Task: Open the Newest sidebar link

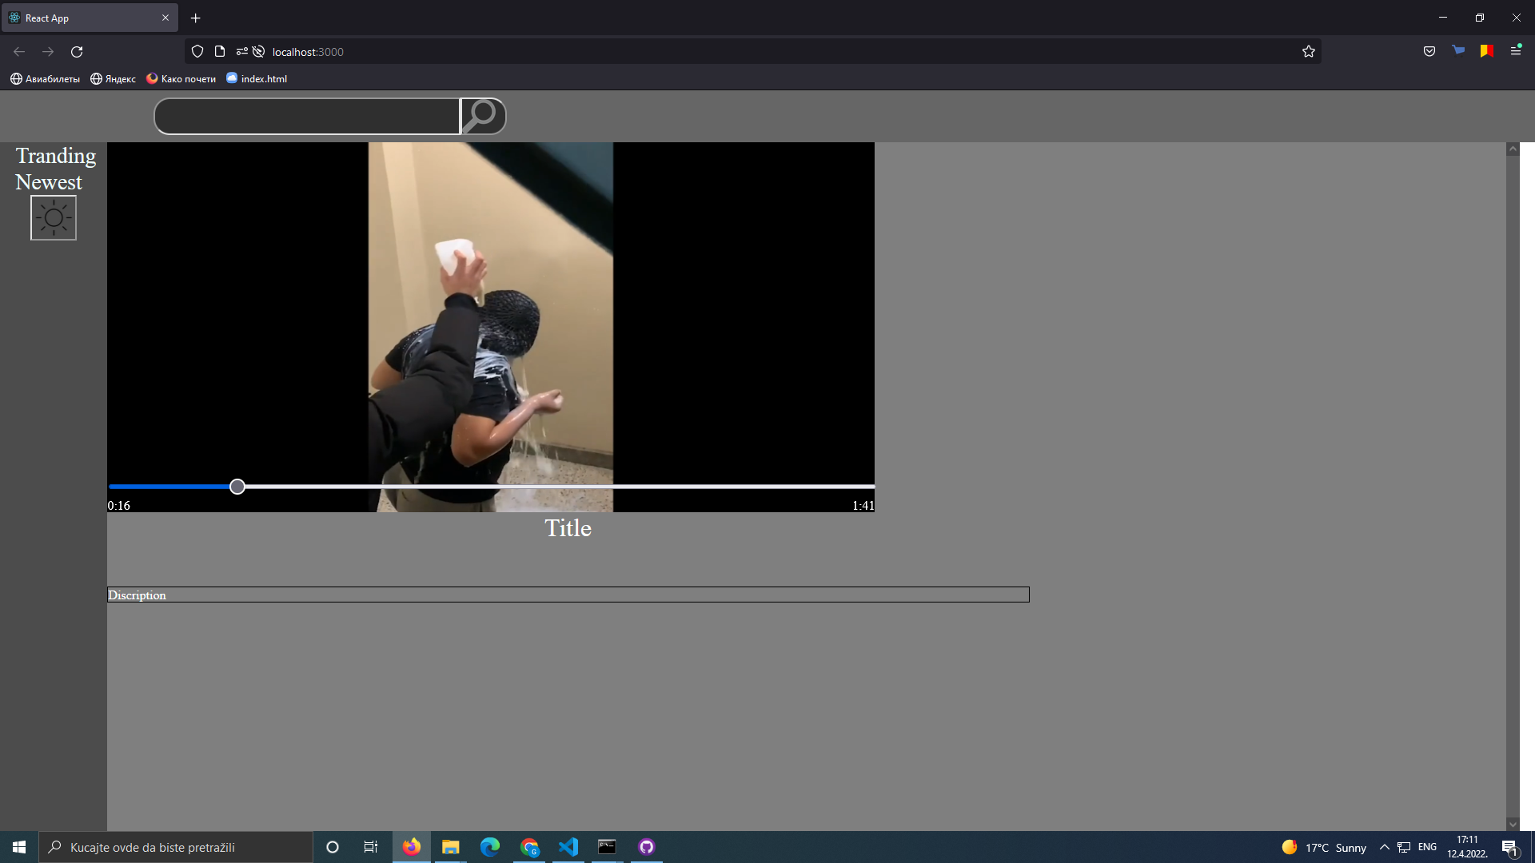Action: [49, 182]
